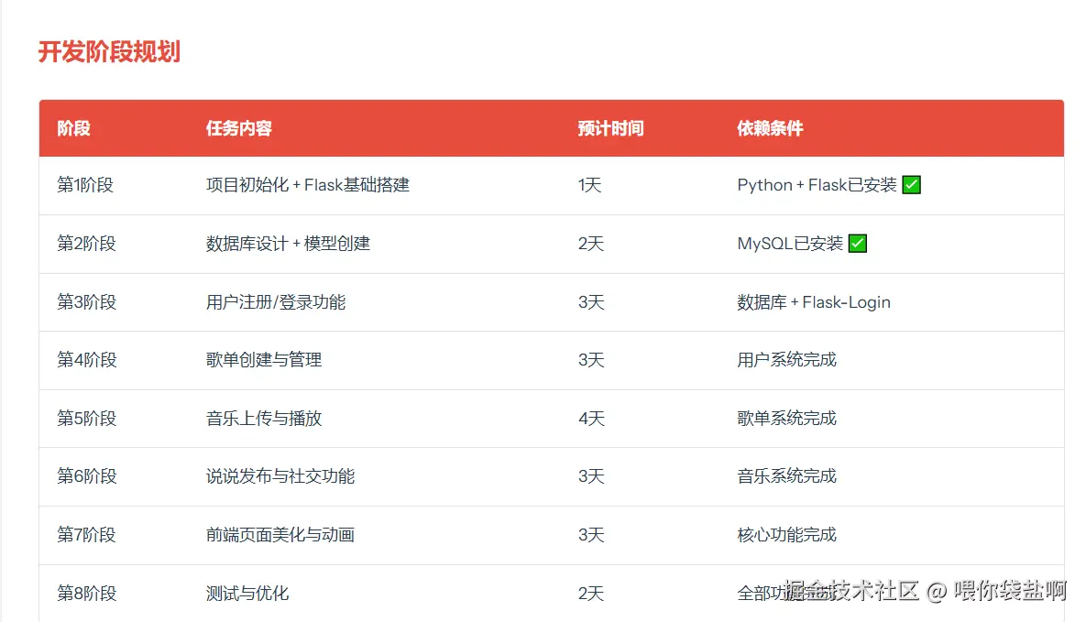The image size is (1086, 622).
Task: Click the 'Python + Flask已安装' dependency text
Action: 817,185
